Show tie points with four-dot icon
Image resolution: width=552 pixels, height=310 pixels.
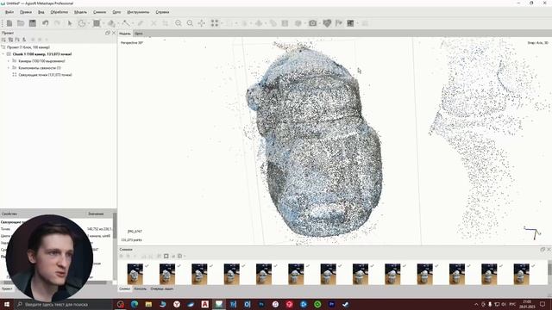click(x=215, y=23)
